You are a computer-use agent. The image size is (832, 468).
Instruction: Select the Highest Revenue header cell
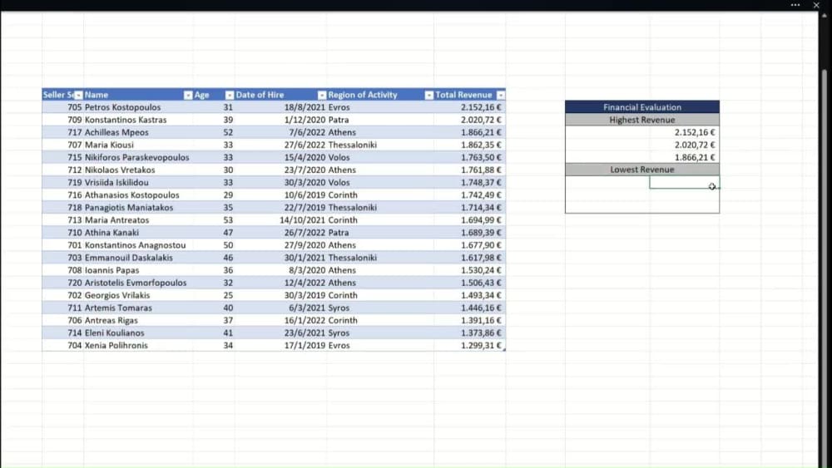[642, 120]
